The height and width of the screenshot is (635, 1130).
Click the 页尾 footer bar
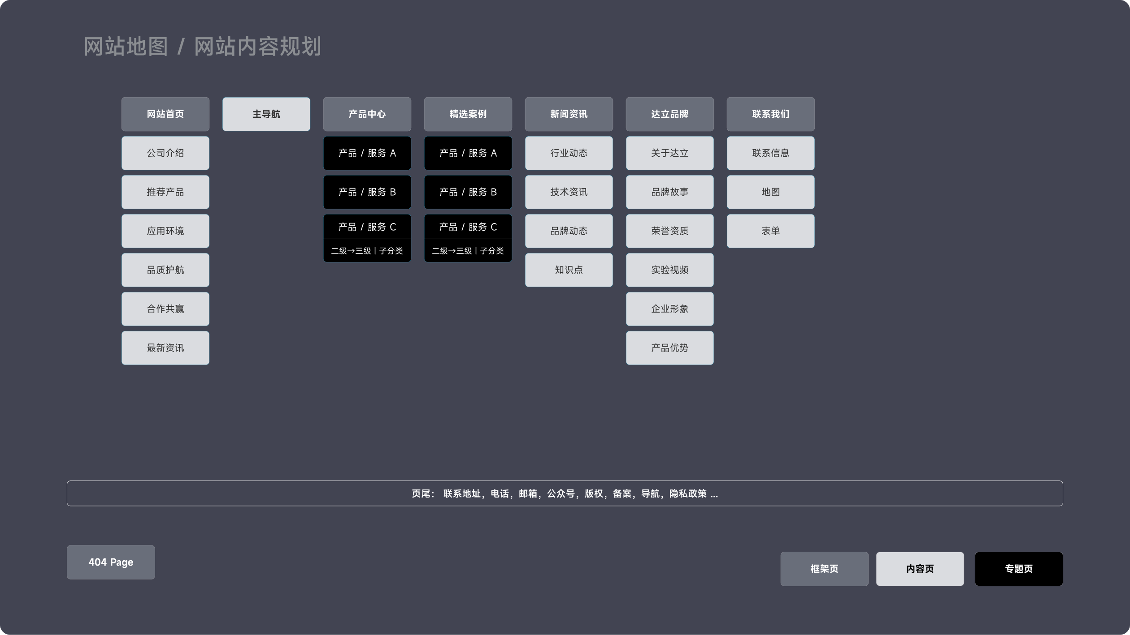565,493
